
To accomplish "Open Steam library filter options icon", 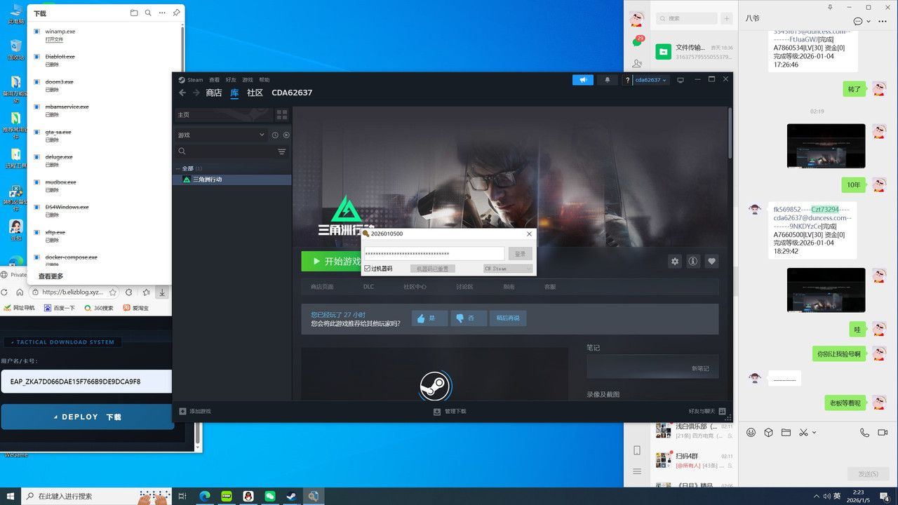I will (x=282, y=151).
